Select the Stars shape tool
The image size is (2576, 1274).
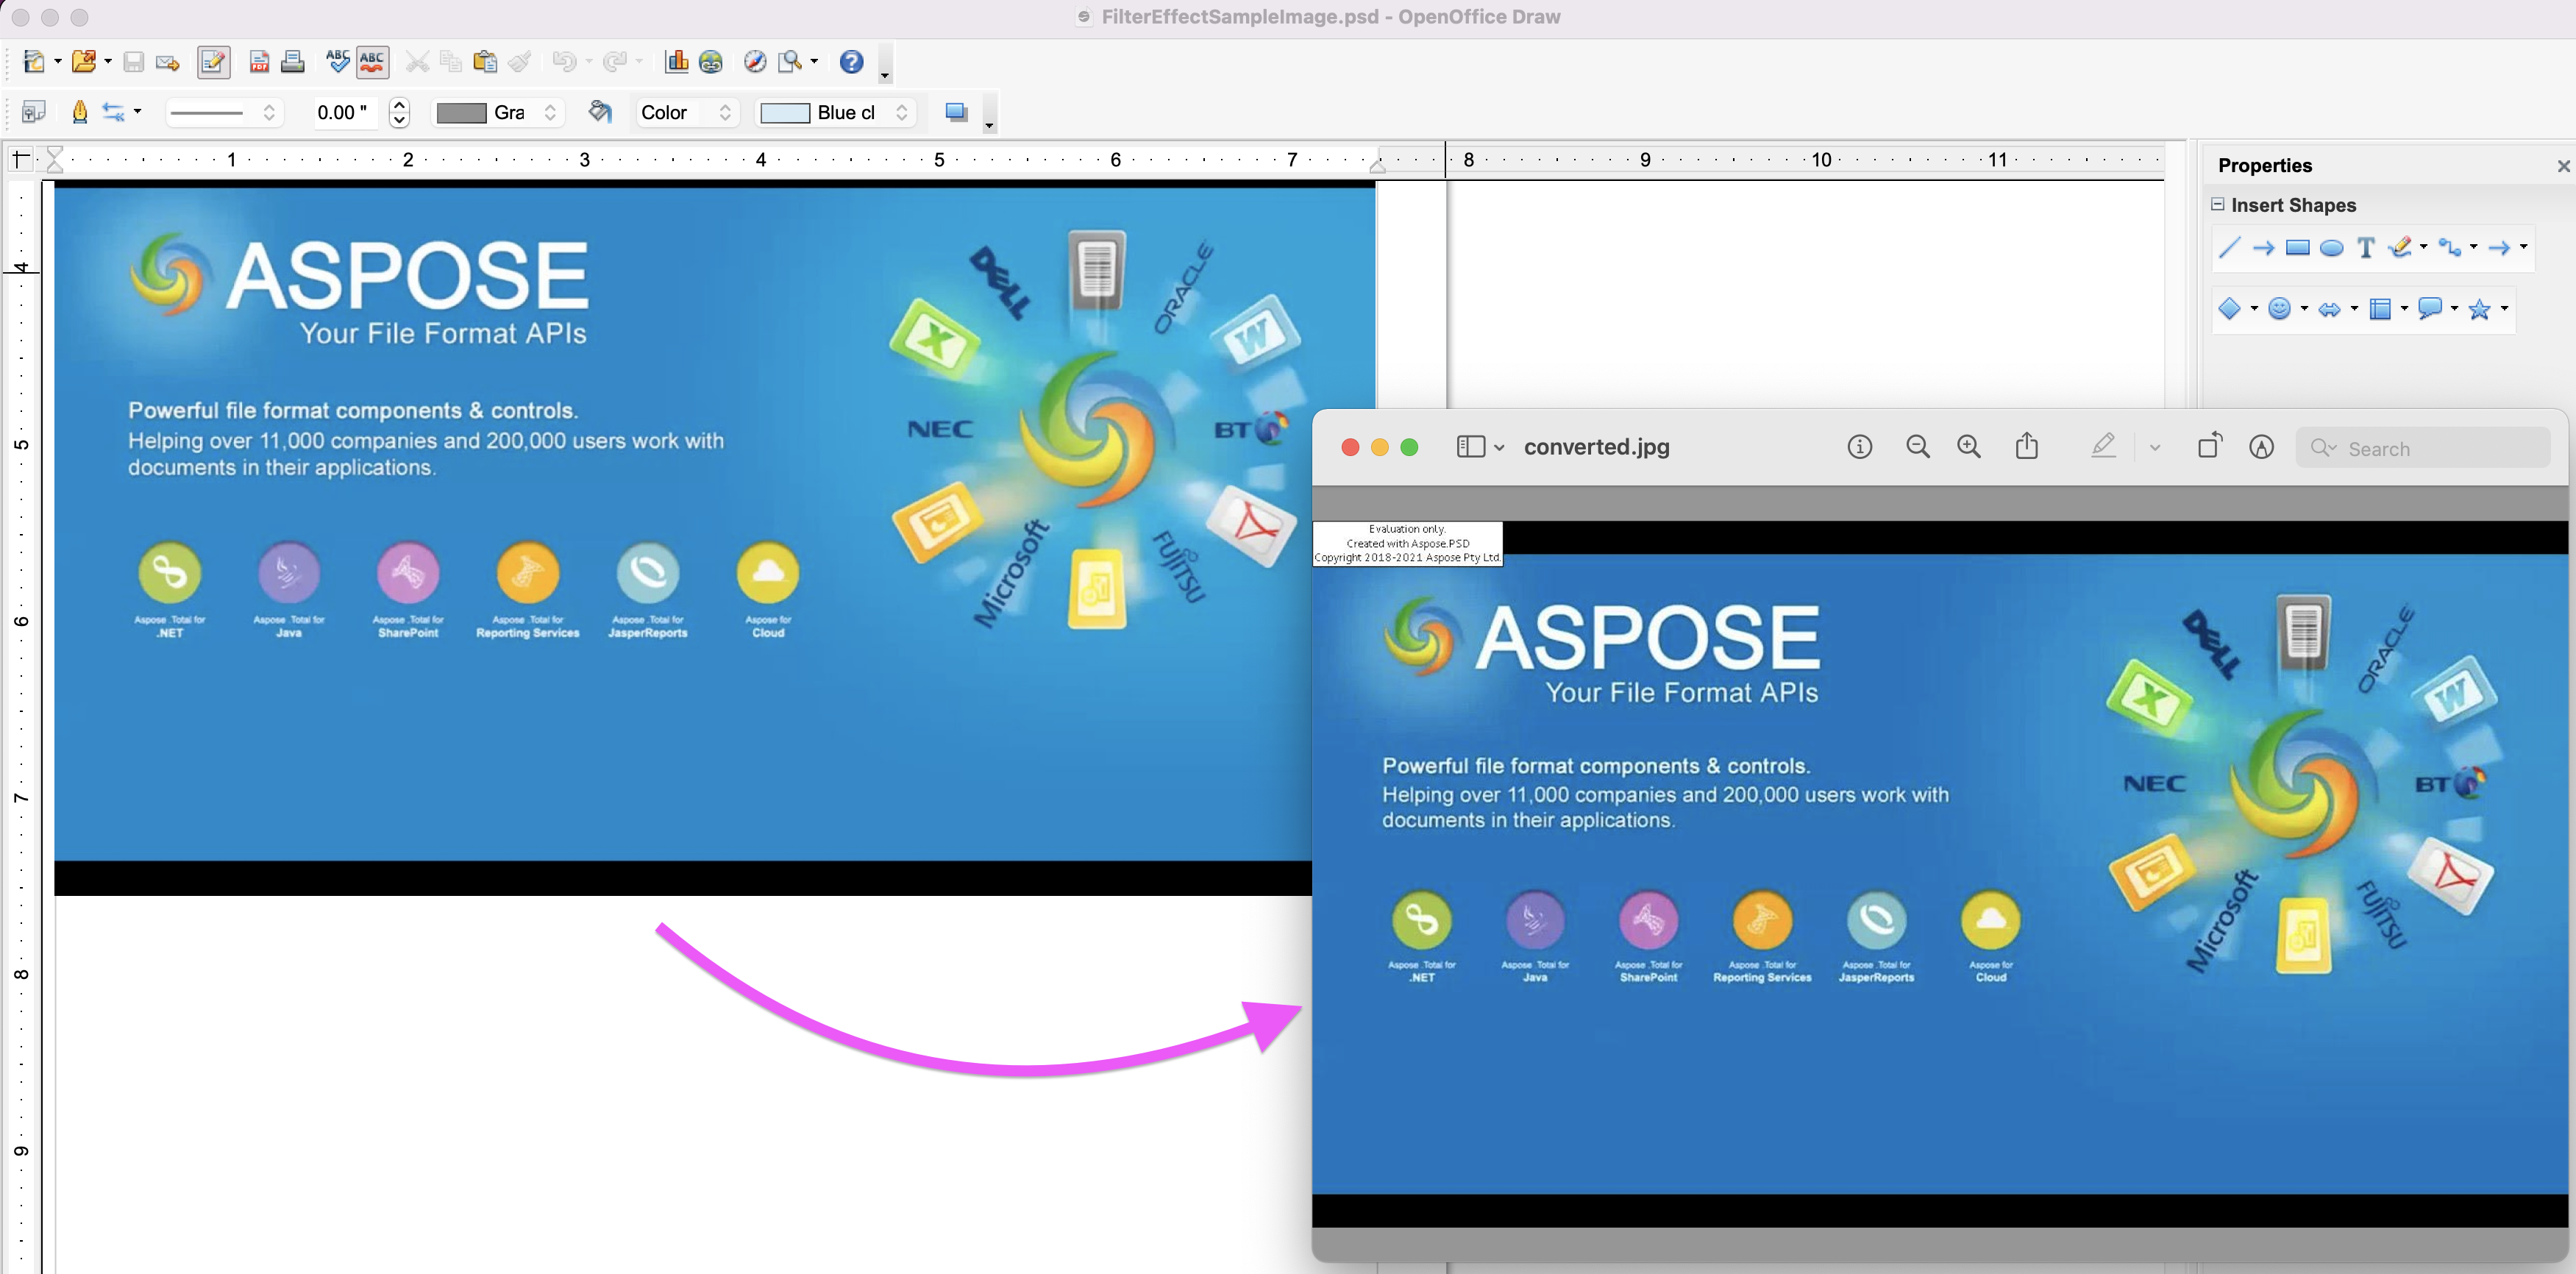[x=2479, y=309]
